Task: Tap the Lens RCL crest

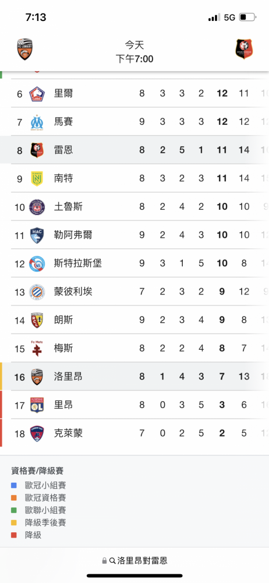Action: click(37, 321)
